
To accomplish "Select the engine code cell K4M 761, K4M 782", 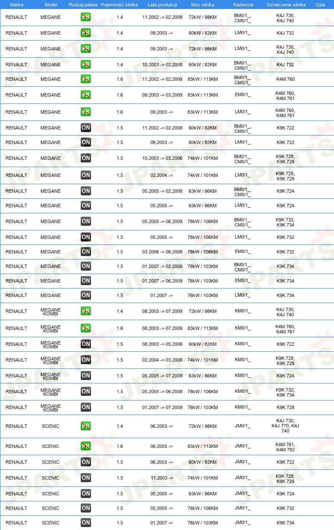I will pyautogui.click(x=285, y=447).
